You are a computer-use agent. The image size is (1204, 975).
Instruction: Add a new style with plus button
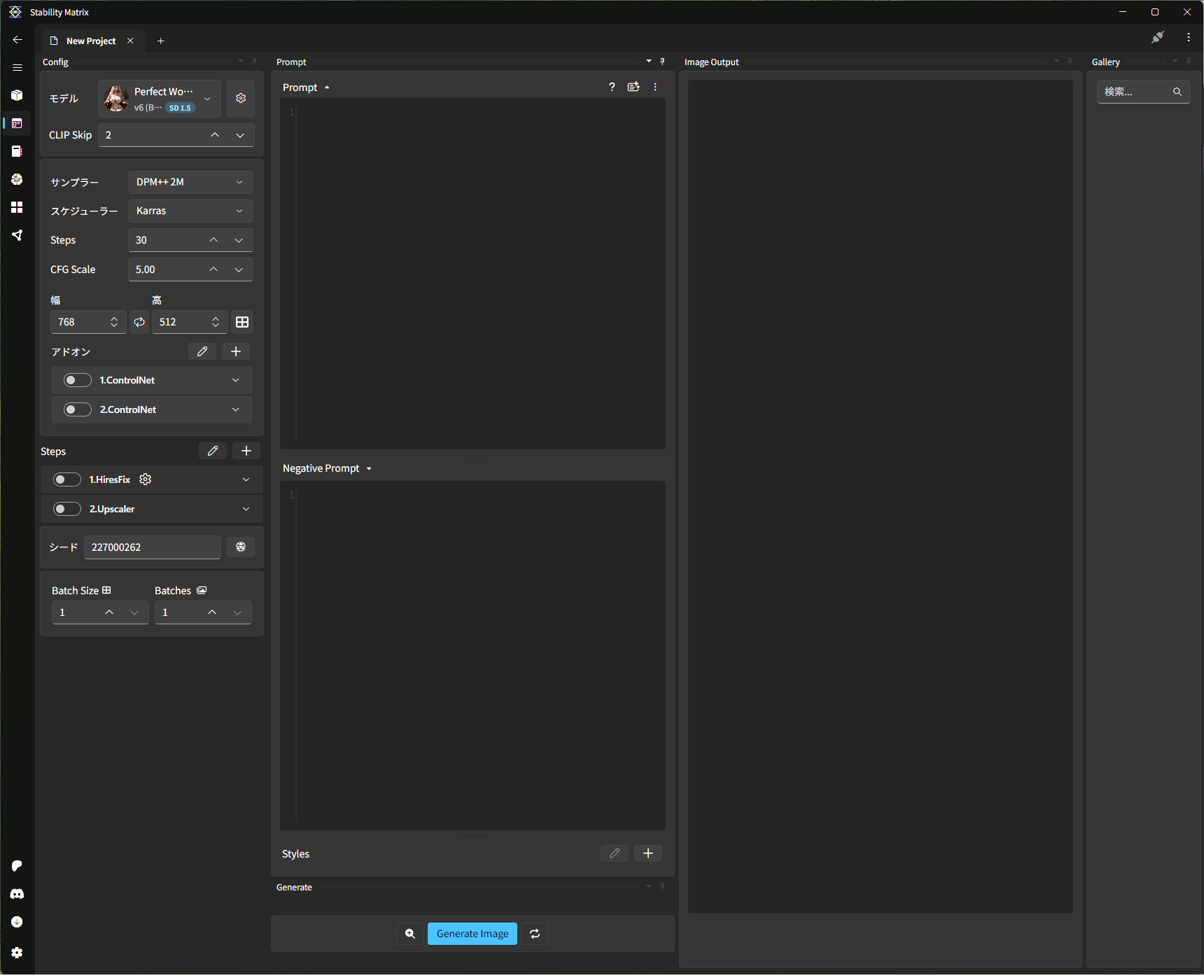click(648, 853)
